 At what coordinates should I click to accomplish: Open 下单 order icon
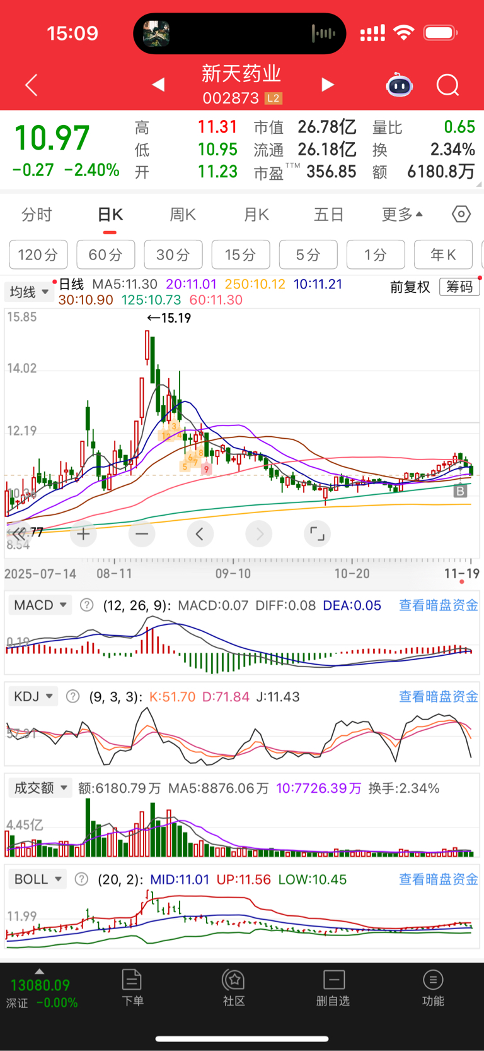pos(132,988)
